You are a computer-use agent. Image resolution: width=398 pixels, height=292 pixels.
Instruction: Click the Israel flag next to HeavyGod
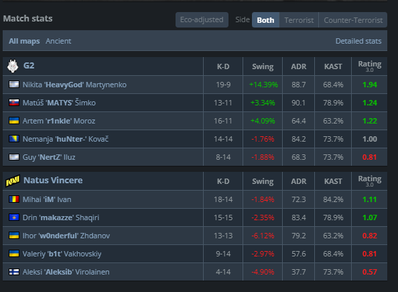14,85
